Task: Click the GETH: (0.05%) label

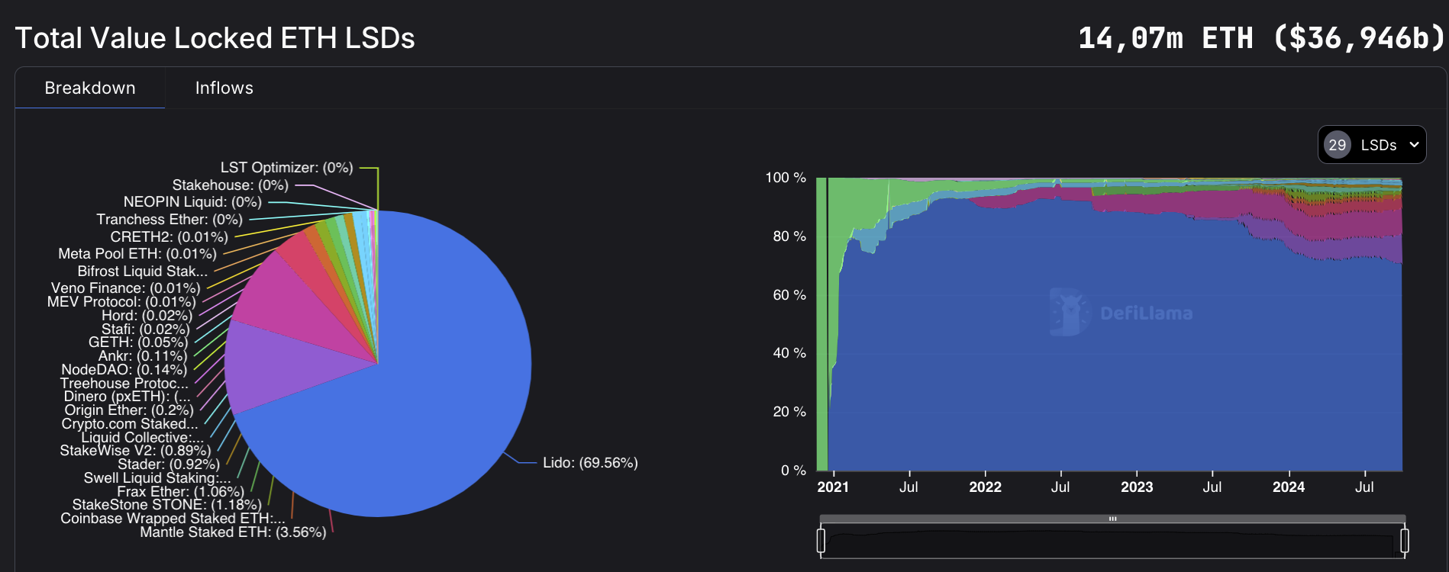Action: (138, 342)
